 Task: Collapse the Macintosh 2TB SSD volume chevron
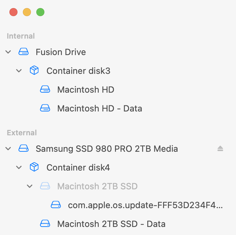click(x=30, y=186)
